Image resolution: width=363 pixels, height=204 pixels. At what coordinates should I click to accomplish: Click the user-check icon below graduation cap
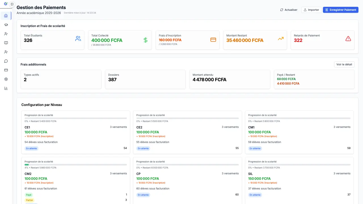tap(6, 34)
